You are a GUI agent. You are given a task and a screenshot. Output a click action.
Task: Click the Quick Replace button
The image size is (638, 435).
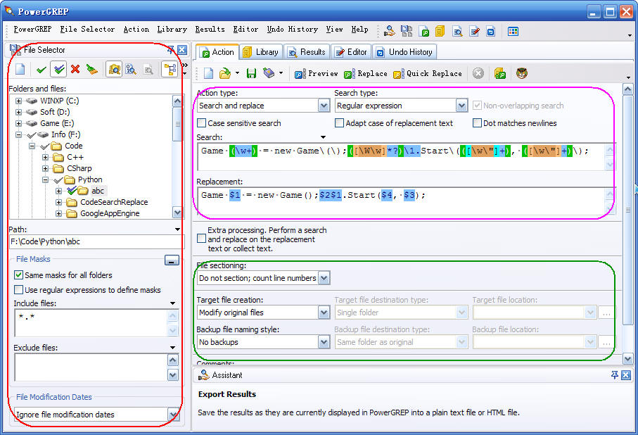tap(428, 73)
